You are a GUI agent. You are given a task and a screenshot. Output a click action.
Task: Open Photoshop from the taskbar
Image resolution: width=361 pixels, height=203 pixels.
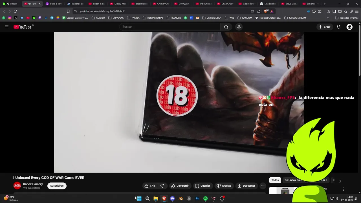tap(197, 198)
